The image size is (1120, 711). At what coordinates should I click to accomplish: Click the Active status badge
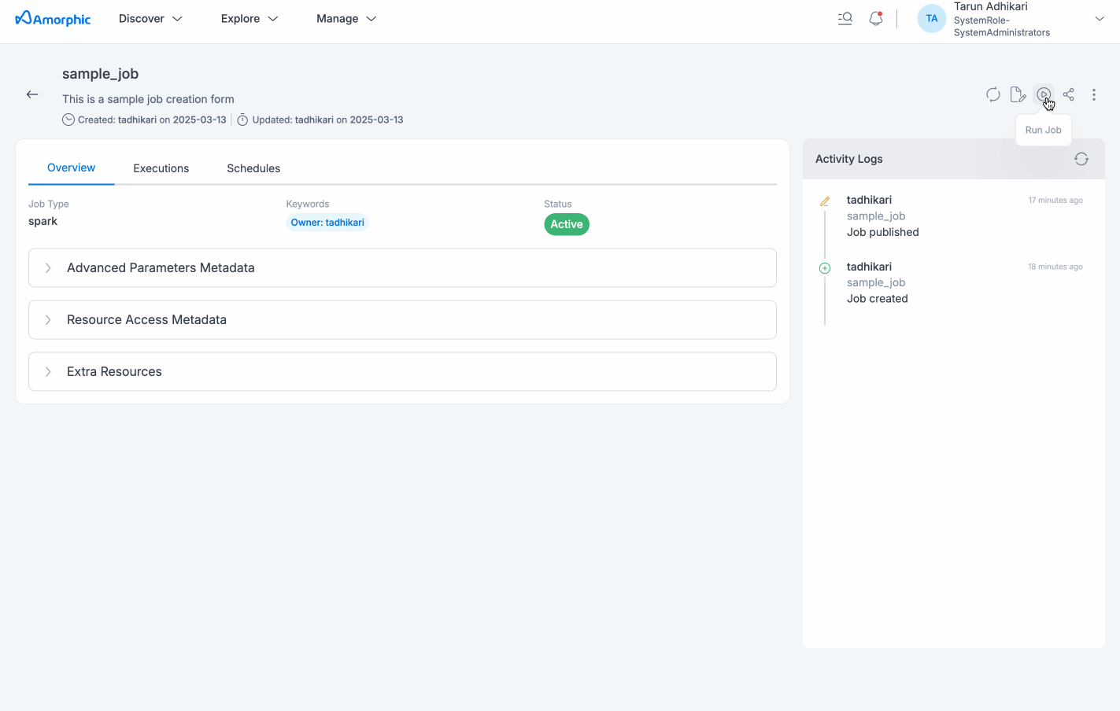567,224
